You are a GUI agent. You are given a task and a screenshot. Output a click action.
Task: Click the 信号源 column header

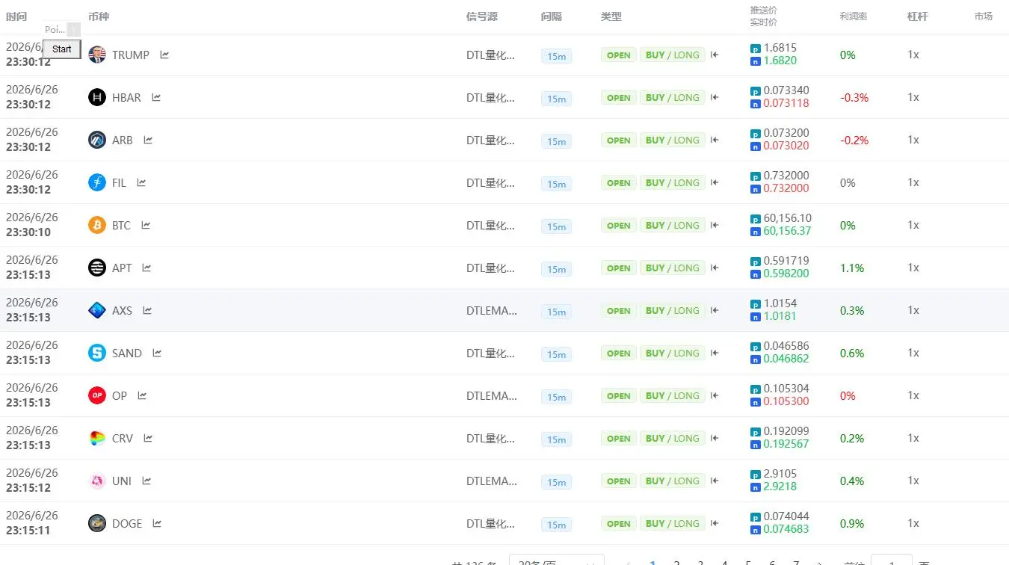pyautogui.click(x=482, y=16)
